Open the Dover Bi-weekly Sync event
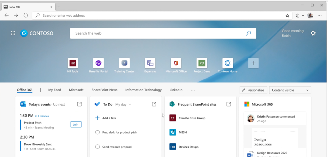 point(38,144)
